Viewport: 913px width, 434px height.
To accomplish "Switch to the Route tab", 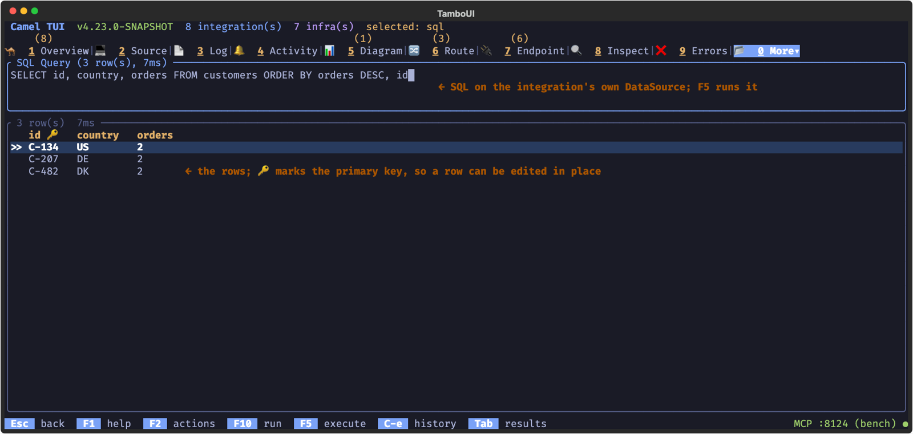I will coord(453,51).
